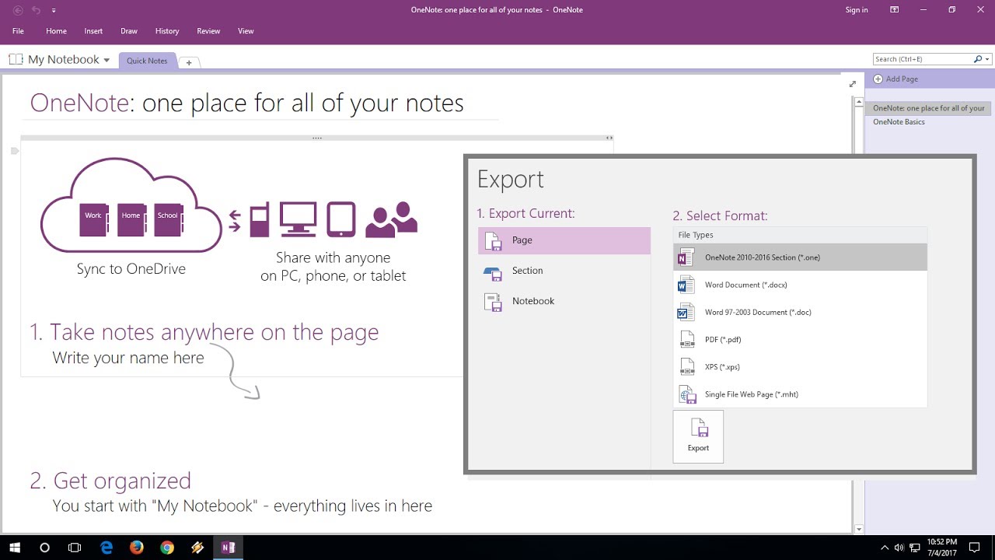Image resolution: width=995 pixels, height=560 pixels.
Task: Select Word 97-2003 Document (*.doc) format
Action: coord(800,312)
